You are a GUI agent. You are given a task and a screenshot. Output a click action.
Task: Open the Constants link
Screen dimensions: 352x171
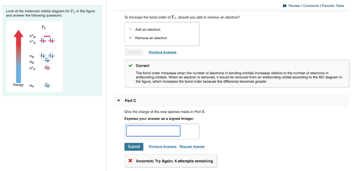click(310, 6)
